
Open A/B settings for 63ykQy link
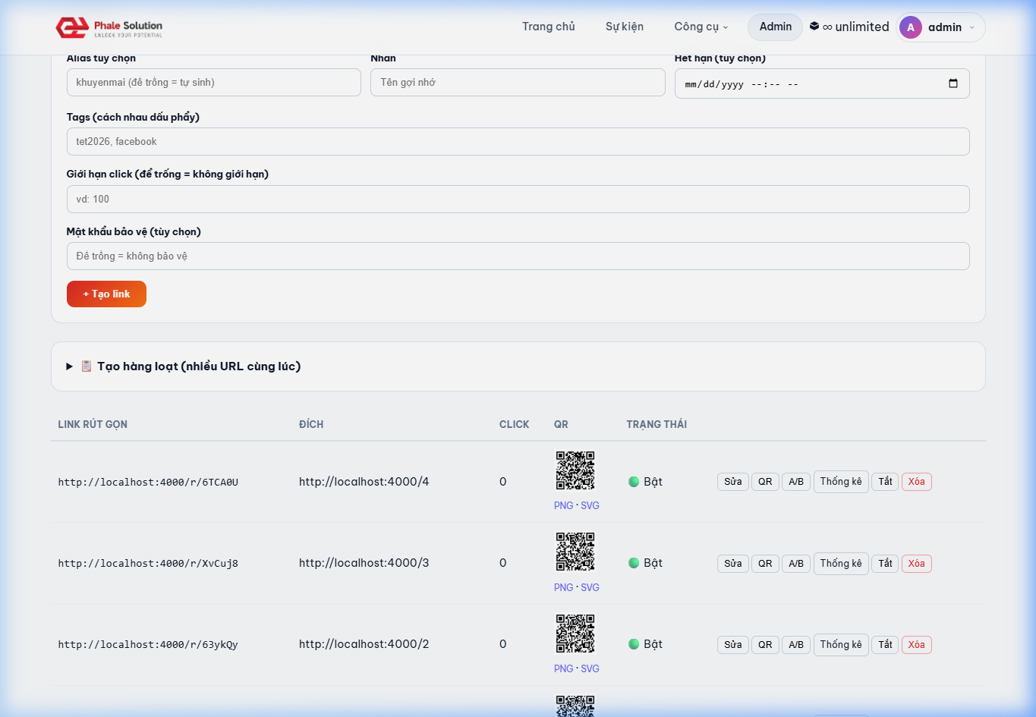pyautogui.click(x=796, y=645)
